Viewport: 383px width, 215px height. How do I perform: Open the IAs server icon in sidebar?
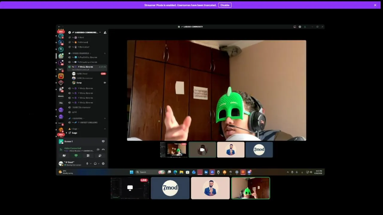click(61, 103)
